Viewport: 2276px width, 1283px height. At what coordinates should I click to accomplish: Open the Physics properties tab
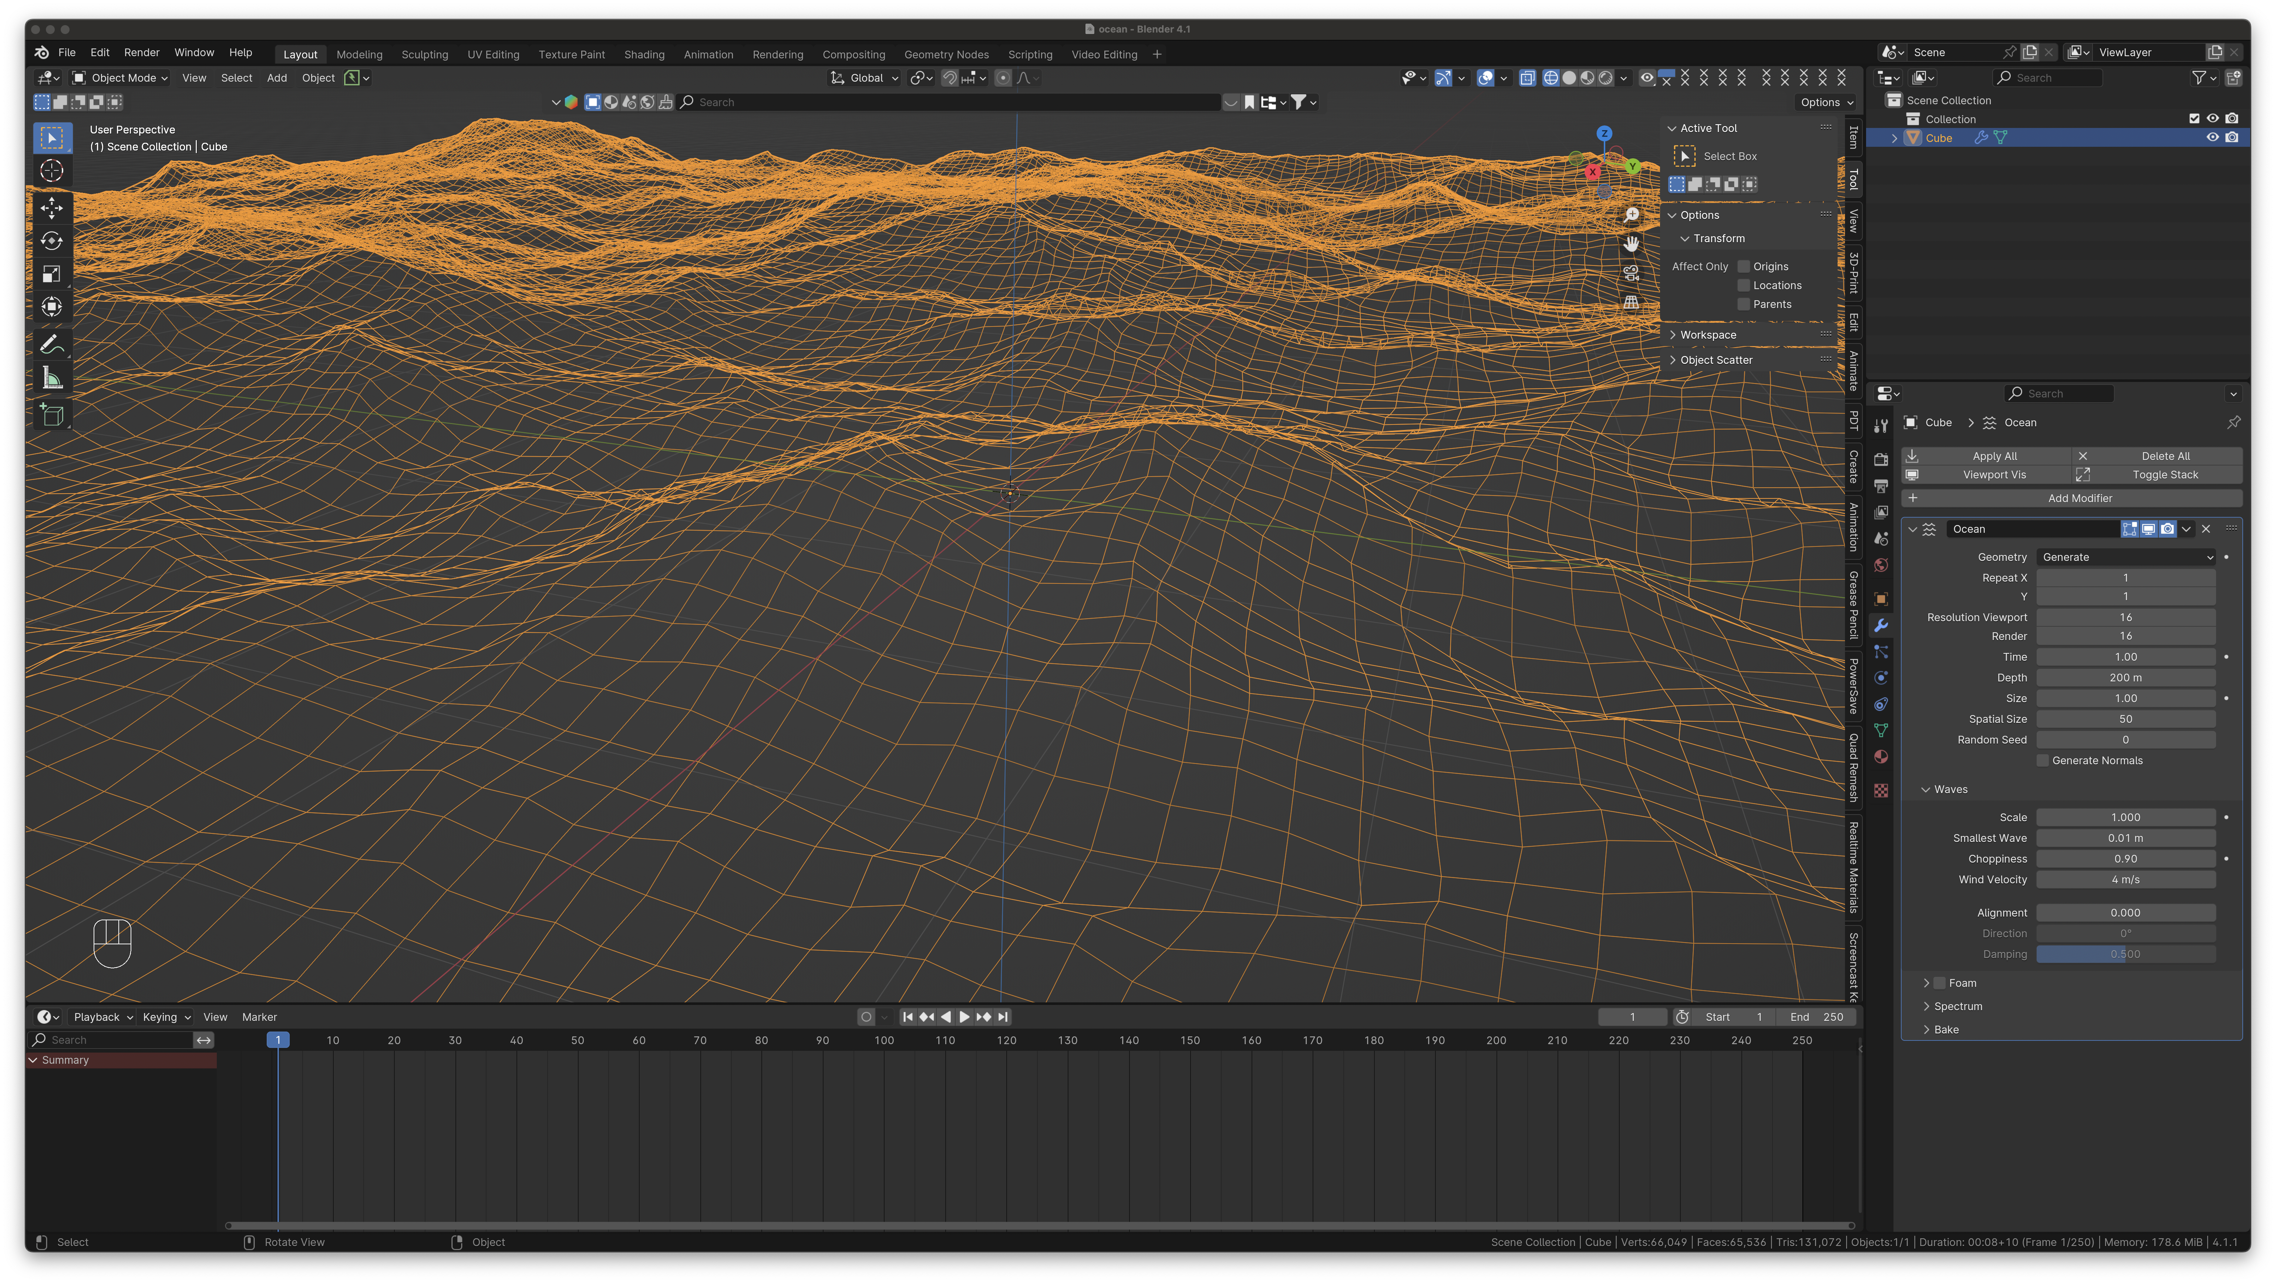[1881, 677]
